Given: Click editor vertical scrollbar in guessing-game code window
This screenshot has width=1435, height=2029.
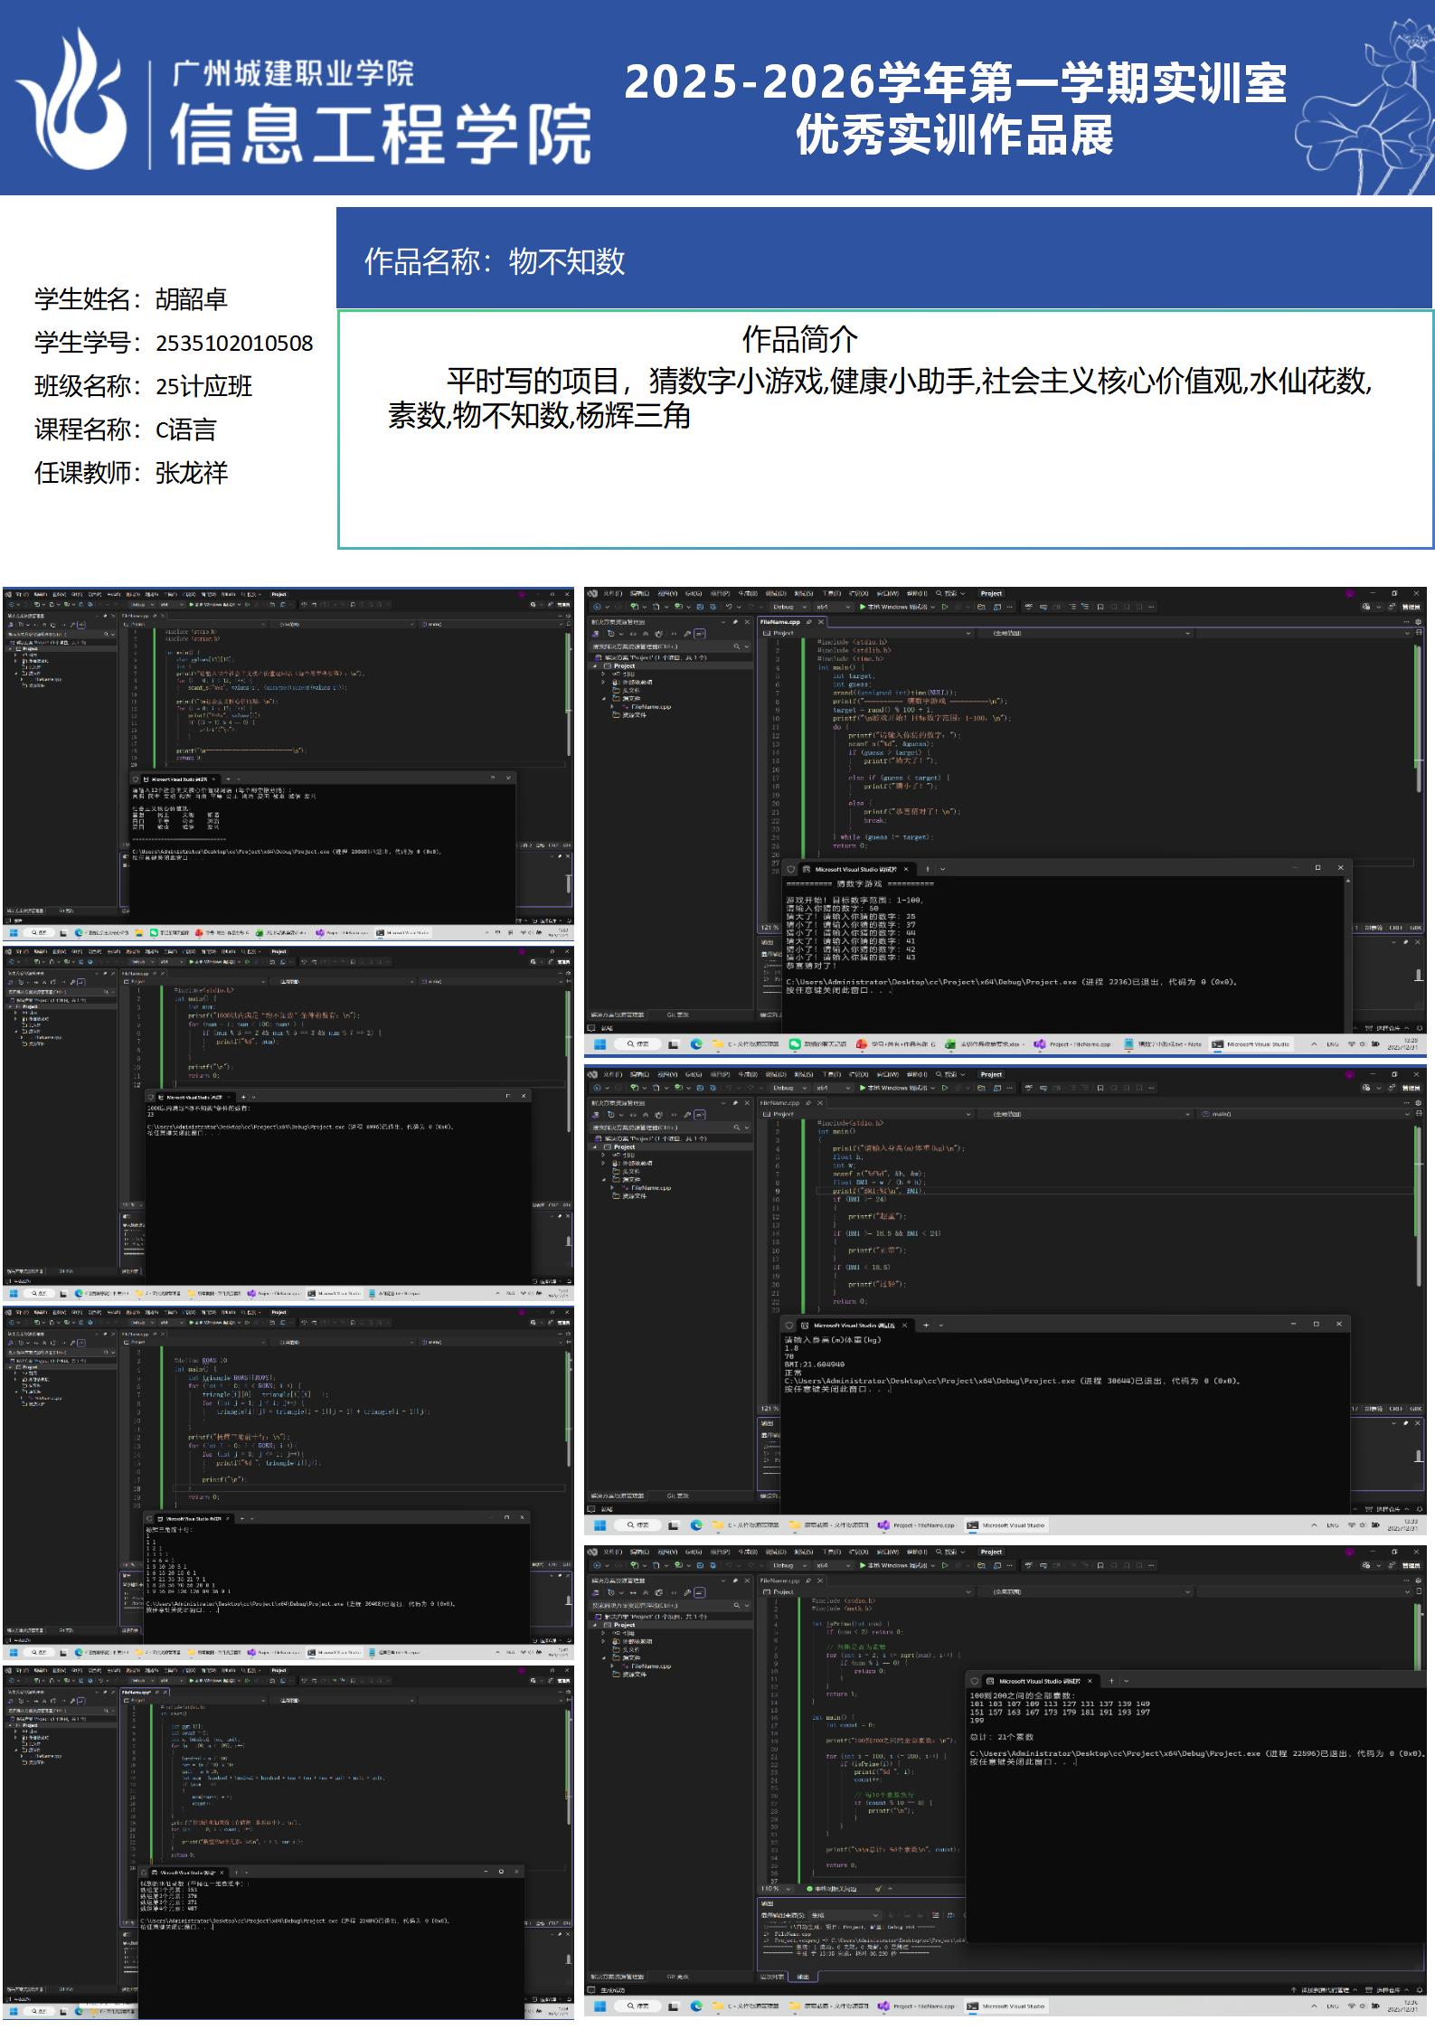Looking at the screenshot, I should 1416,705.
